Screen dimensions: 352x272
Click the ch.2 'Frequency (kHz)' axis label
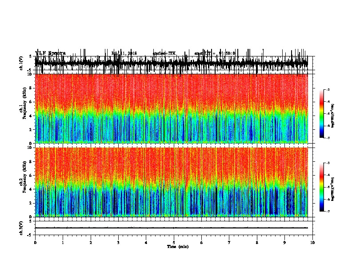pos(24,177)
